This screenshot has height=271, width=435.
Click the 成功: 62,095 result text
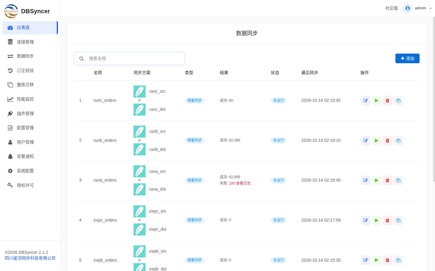pyautogui.click(x=230, y=140)
